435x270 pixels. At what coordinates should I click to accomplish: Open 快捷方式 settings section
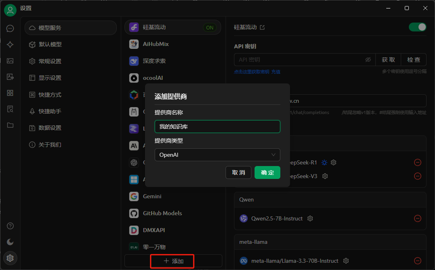71,95
